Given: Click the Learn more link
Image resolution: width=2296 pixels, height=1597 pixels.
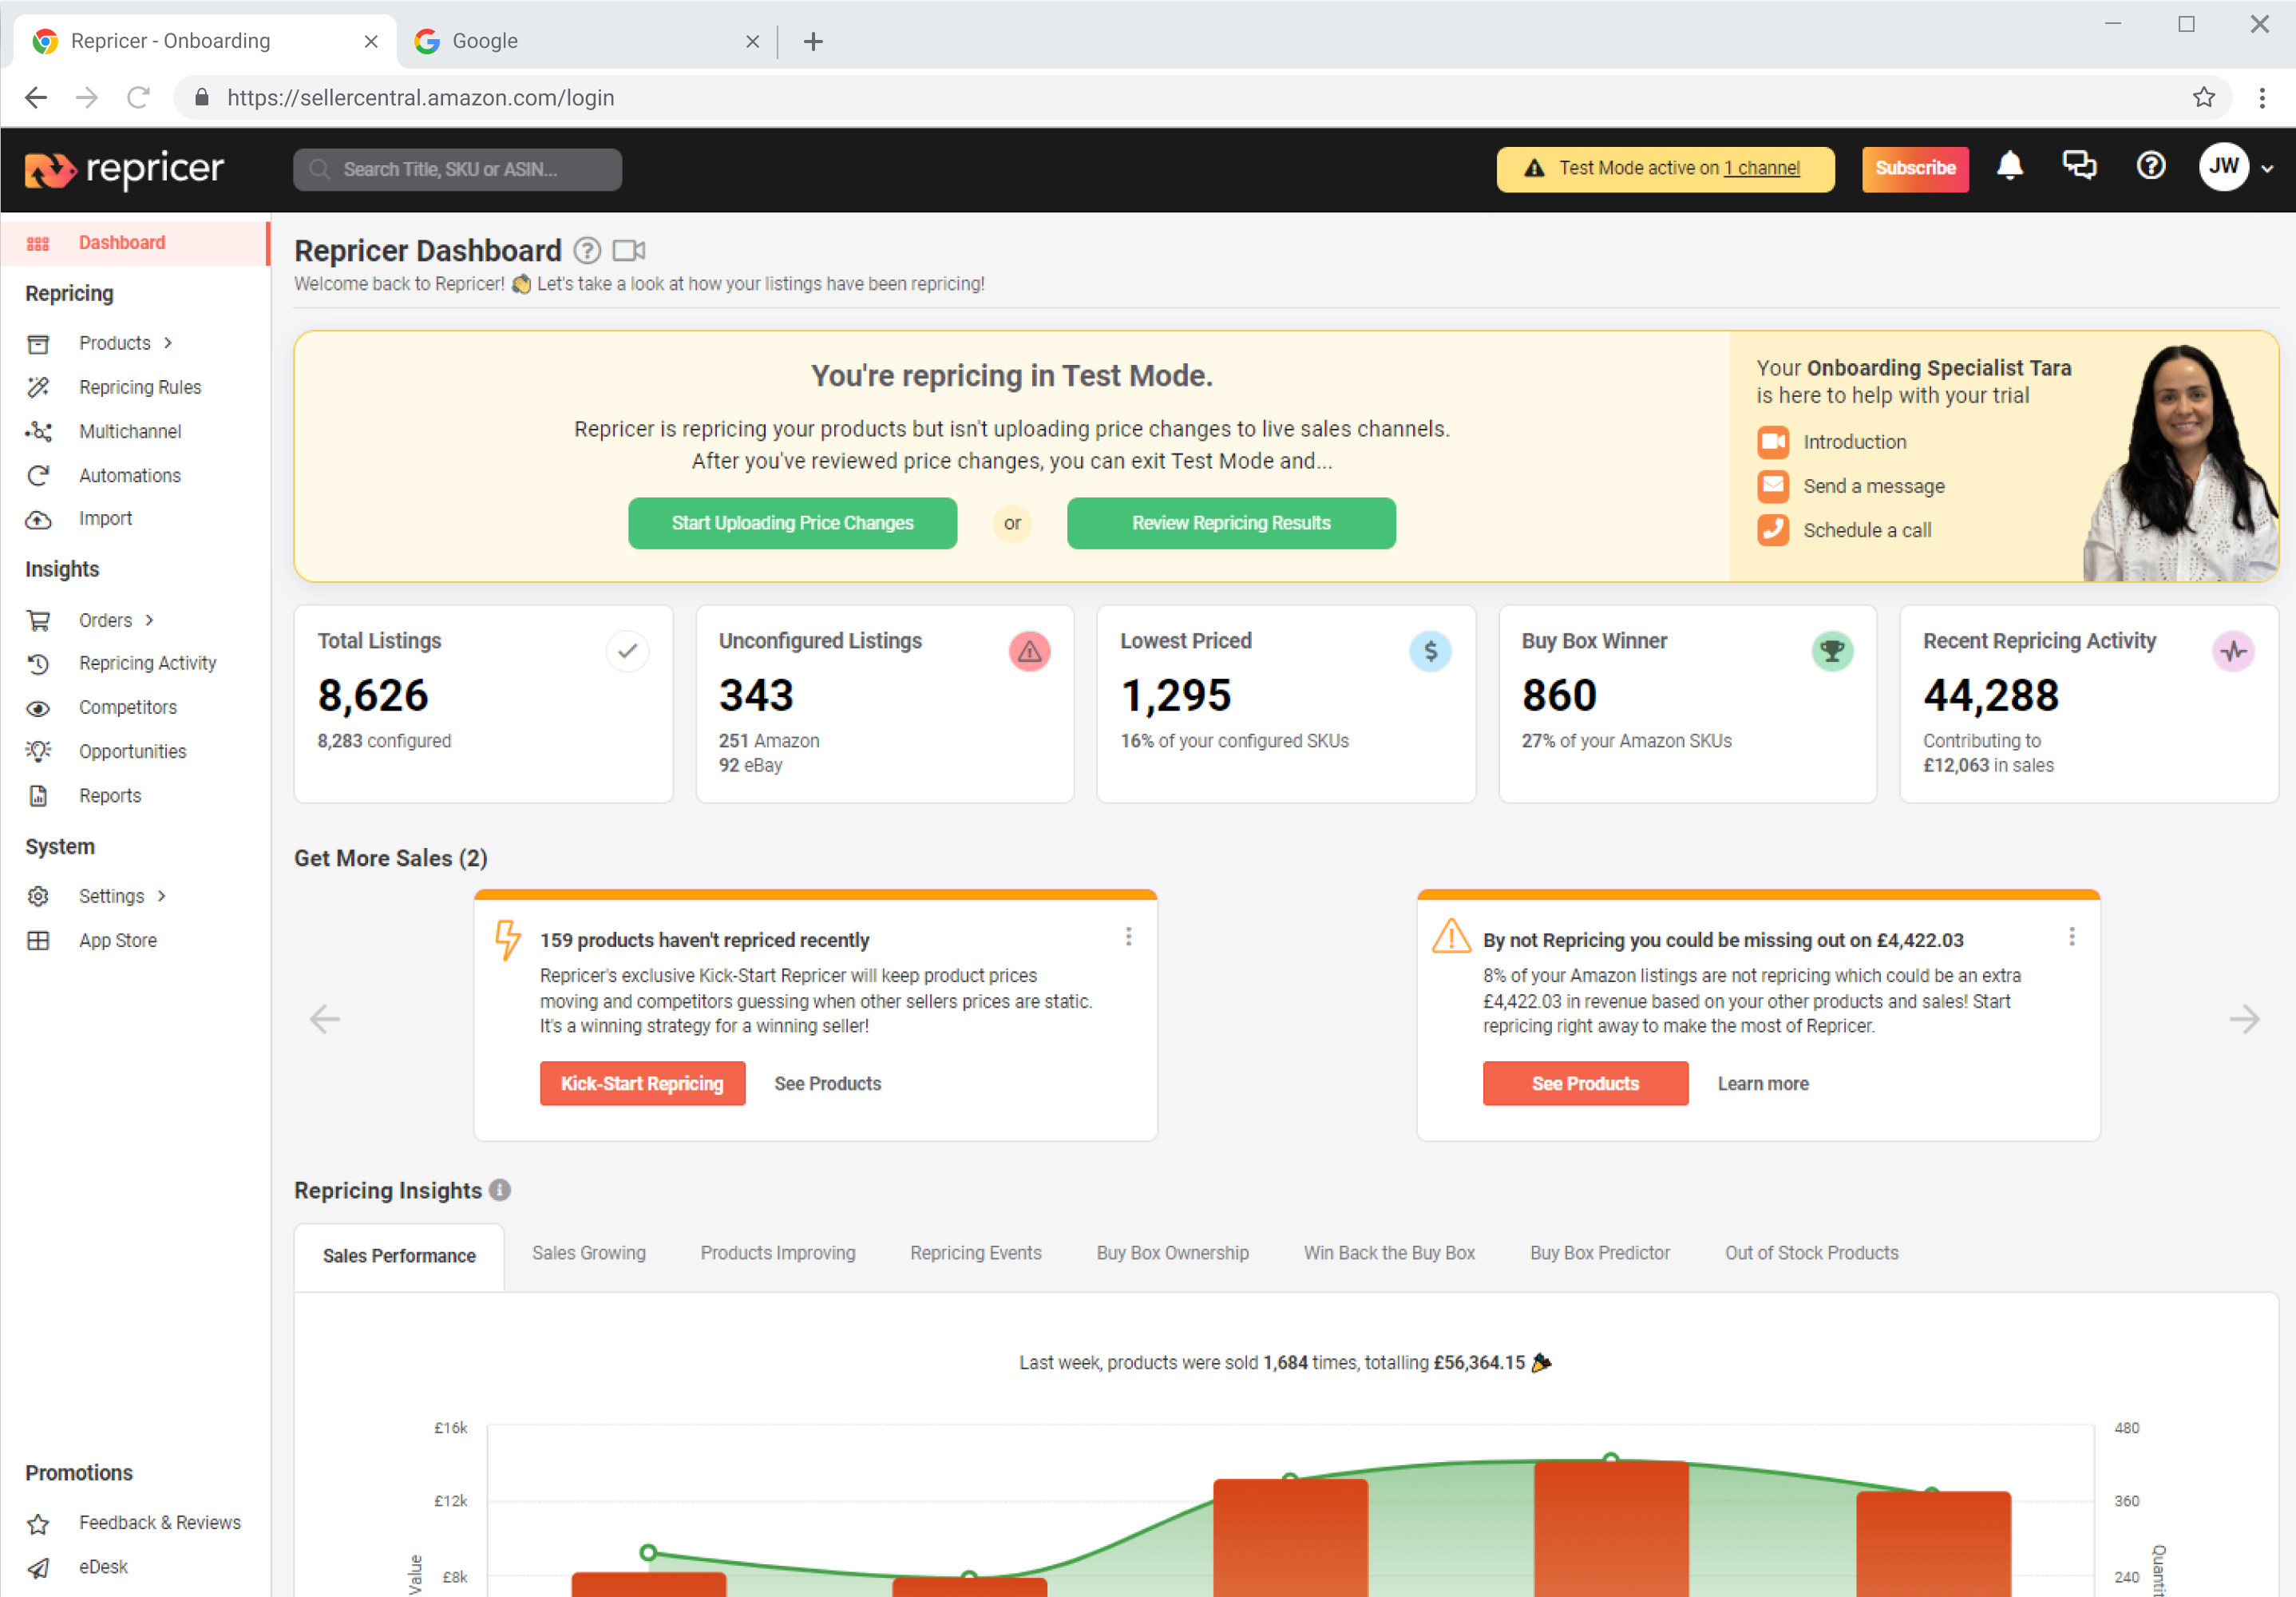Looking at the screenshot, I should (1762, 1083).
